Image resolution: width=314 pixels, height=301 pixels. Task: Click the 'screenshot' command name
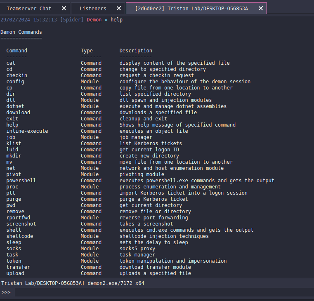tap(21, 224)
